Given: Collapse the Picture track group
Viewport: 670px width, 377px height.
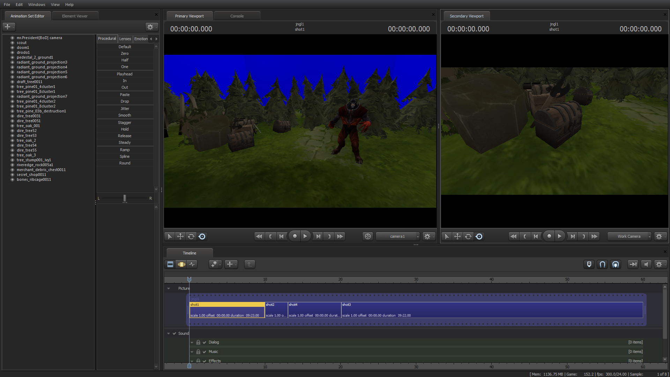Looking at the screenshot, I should [x=169, y=288].
